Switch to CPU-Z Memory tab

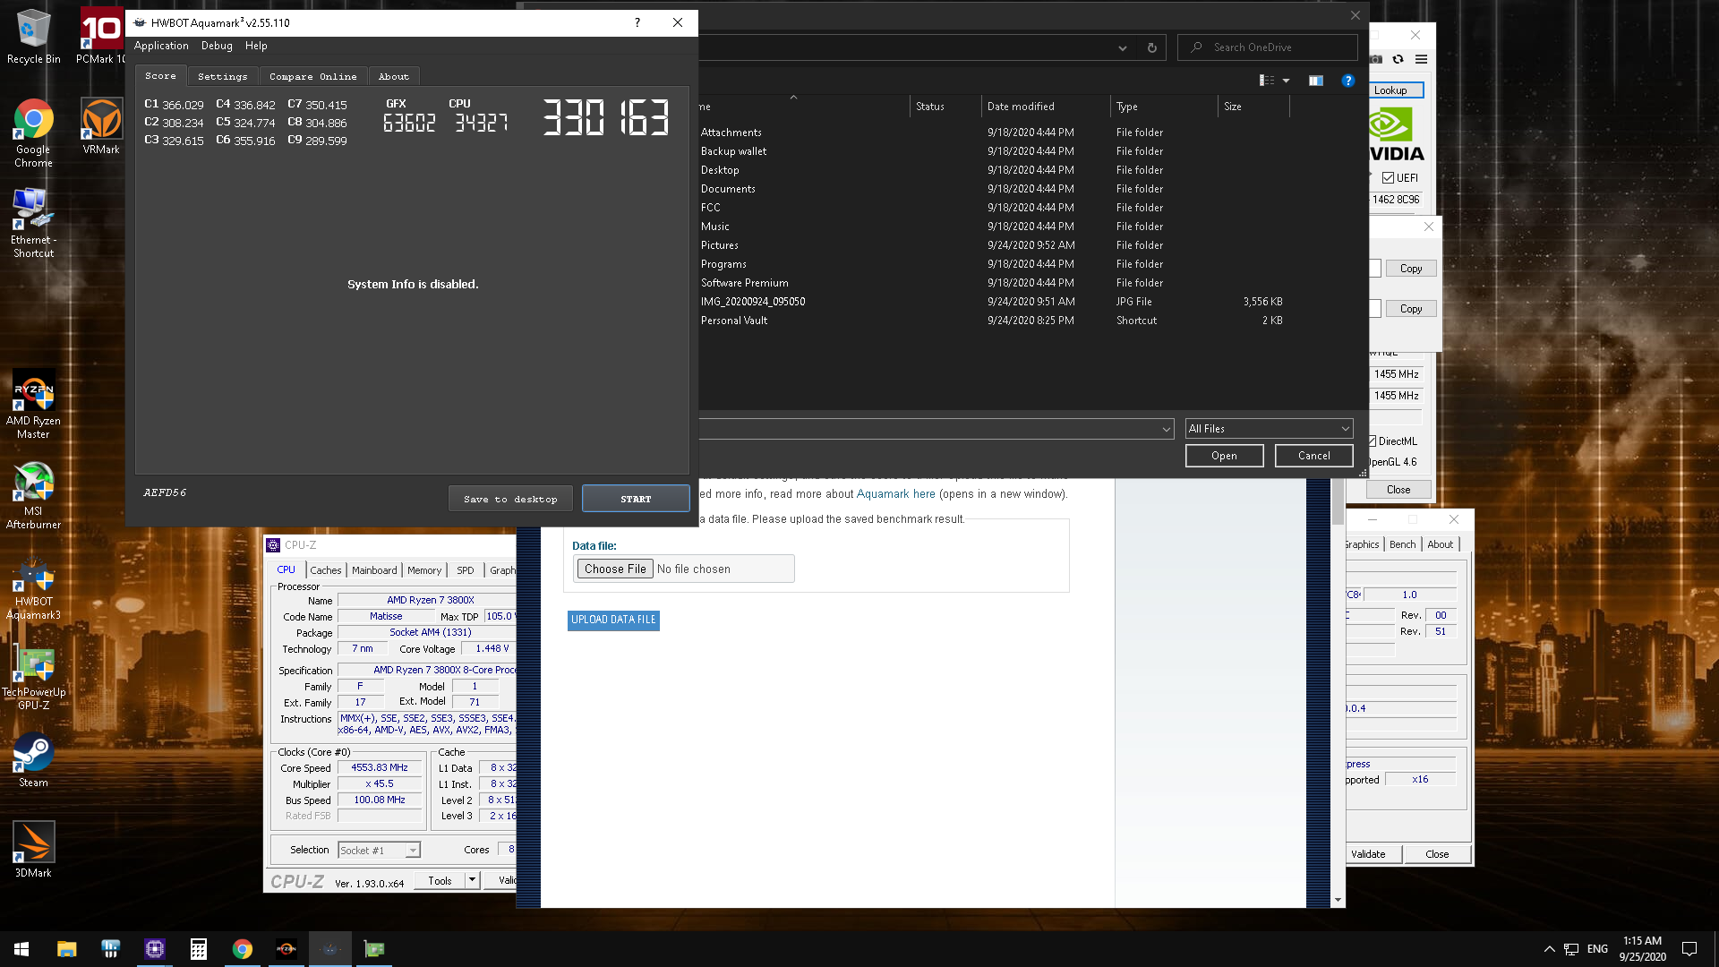pyautogui.click(x=424, y=570)
